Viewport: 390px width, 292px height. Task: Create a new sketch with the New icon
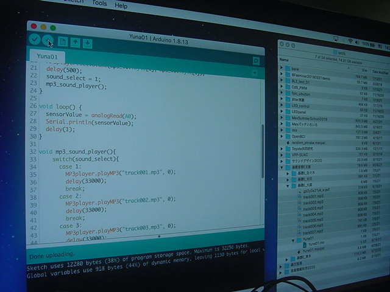[x=63, y=42]
